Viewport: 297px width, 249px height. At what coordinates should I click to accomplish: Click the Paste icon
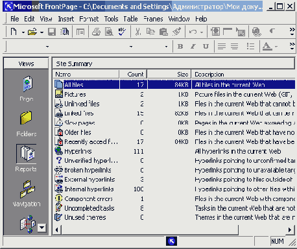[x=163, y=32]
